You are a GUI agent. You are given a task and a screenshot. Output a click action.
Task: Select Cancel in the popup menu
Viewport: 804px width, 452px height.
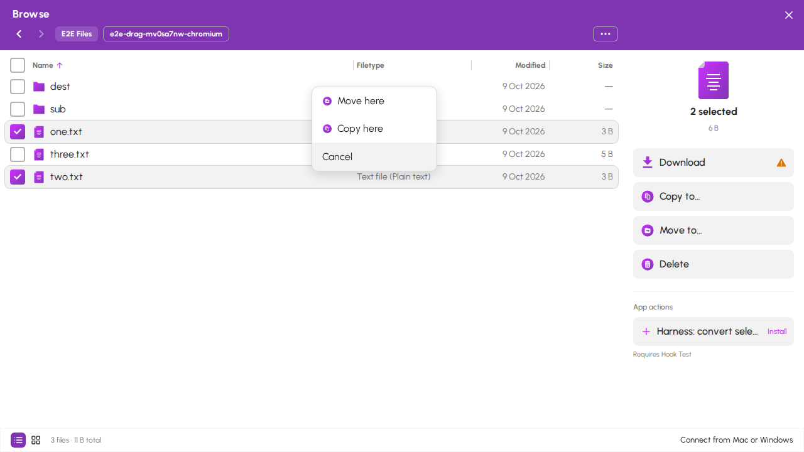[374, 157]
